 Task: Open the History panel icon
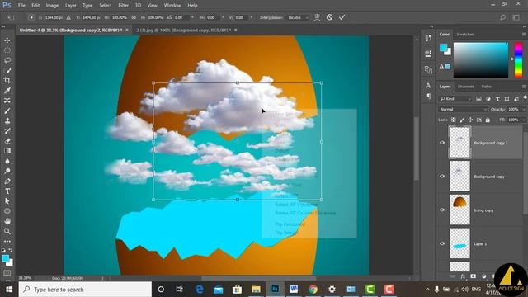[428, 38]
